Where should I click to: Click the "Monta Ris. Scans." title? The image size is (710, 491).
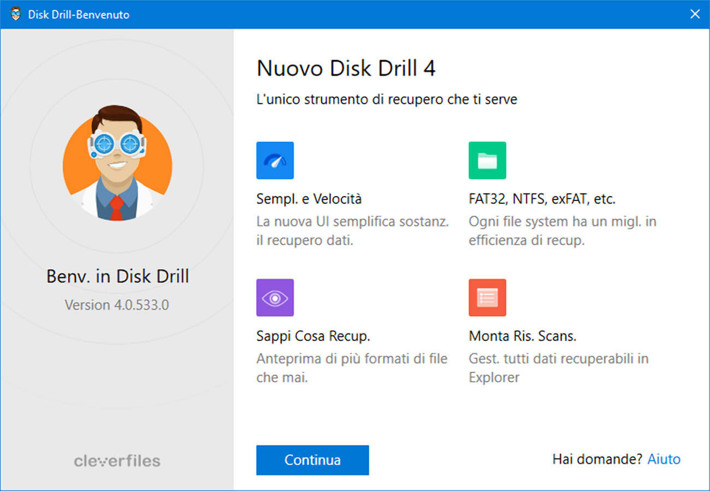(523, 336)
